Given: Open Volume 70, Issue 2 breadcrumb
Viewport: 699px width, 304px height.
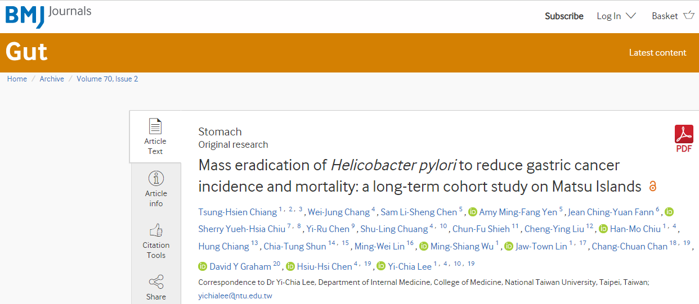Looking at the screenshot, I should 107,79.
